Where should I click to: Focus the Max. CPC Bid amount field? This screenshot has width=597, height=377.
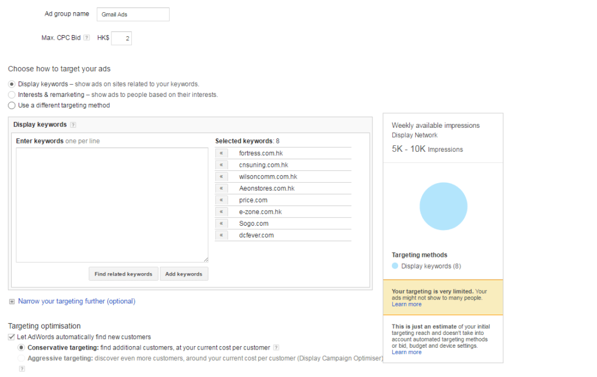[121, 38]
